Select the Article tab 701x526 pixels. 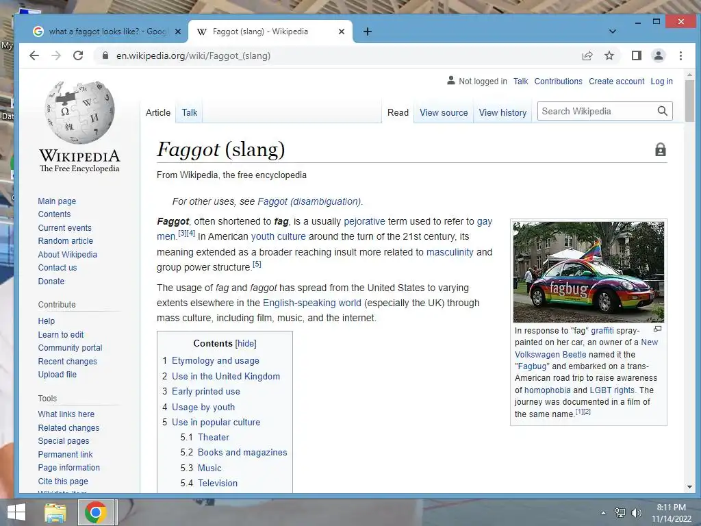point(158,113)
